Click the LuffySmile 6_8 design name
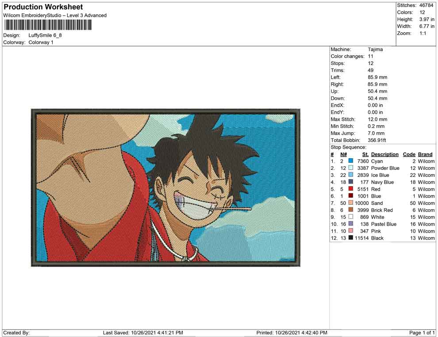The image size is (438, 337). [45, 35]
